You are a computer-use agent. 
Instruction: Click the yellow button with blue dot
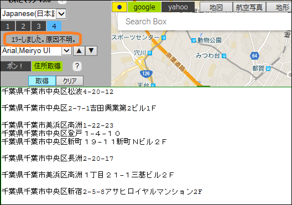(119, 7)
